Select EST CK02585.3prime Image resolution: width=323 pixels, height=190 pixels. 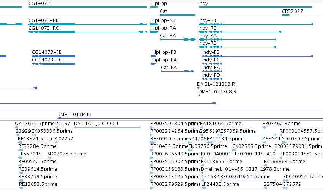pos(252,146)
